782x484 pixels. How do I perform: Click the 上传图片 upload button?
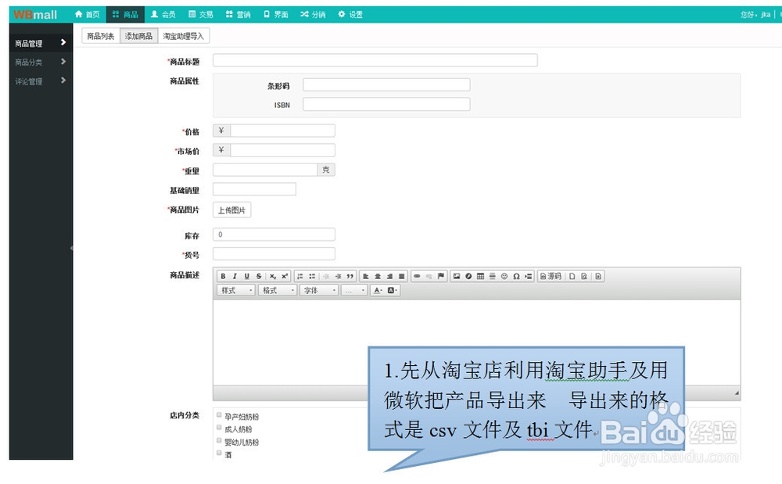coord(230,210)
